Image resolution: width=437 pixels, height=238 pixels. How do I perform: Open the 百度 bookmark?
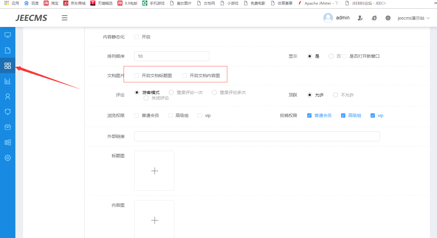click(32, 3)
